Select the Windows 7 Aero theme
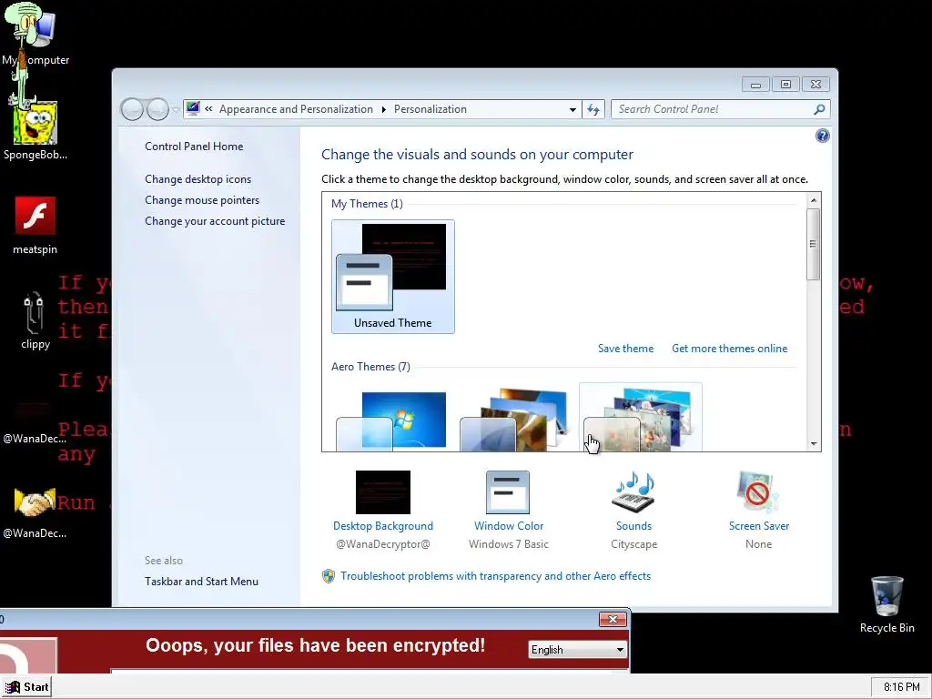Image resolution: width=932 pixels, height=699 pixels. (x=393, y=420)
